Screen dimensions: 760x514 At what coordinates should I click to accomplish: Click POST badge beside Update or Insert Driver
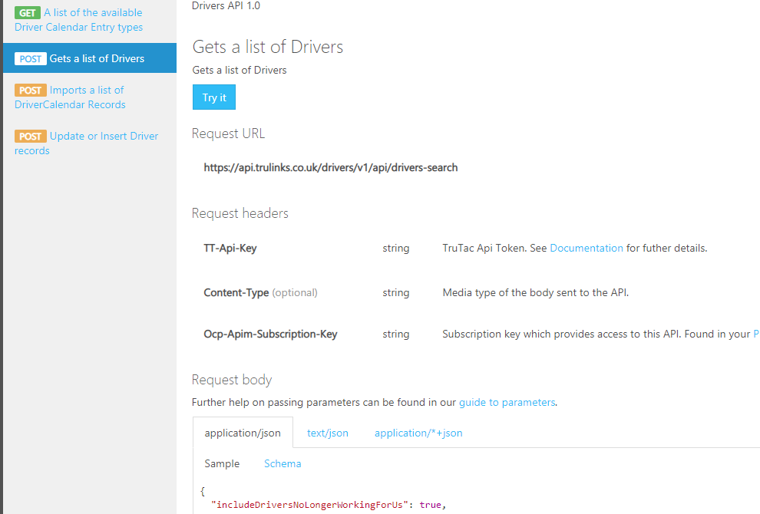point(31,136)
